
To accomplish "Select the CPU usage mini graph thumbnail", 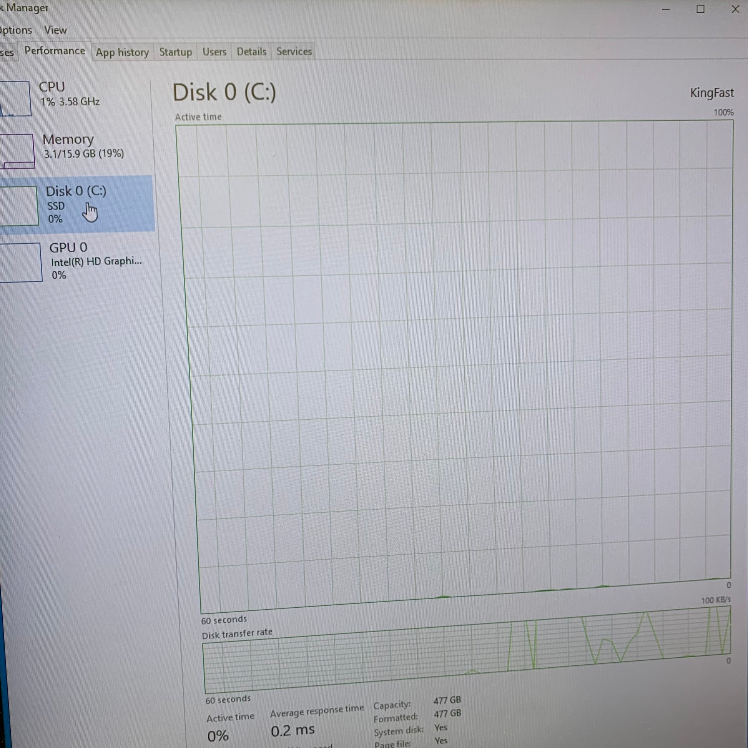I will pyautogui.click(x=15, y=98).
